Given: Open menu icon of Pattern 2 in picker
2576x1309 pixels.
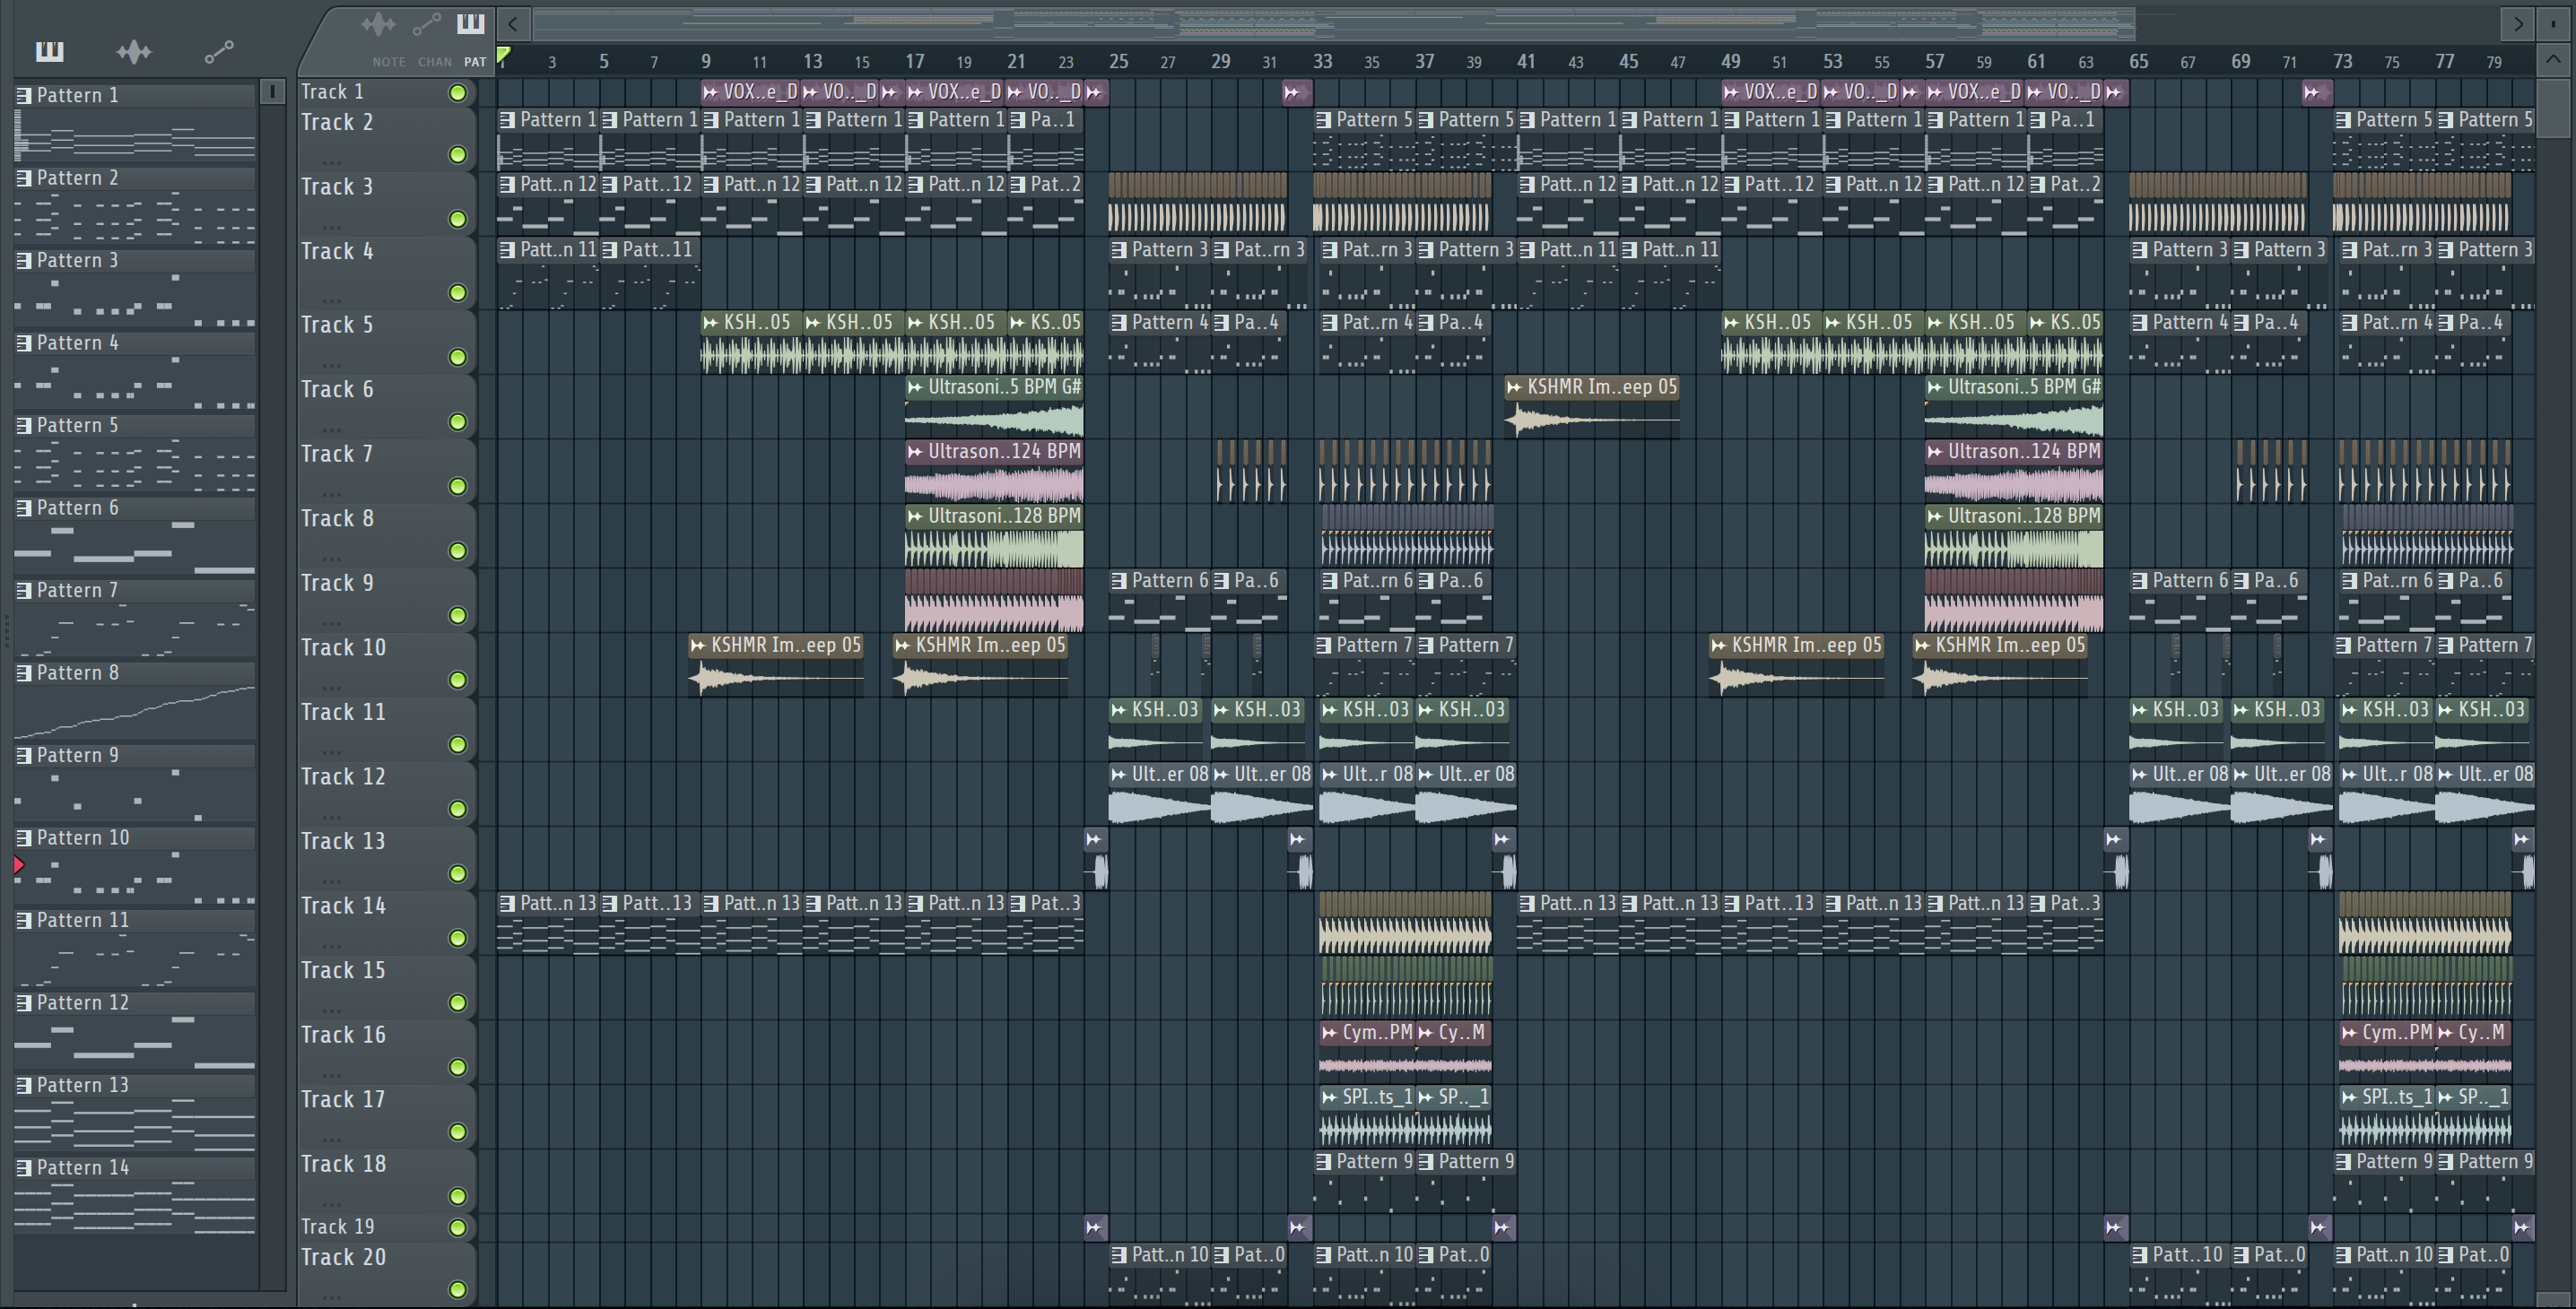Looking at the screenshot, I should pos(24,178).
